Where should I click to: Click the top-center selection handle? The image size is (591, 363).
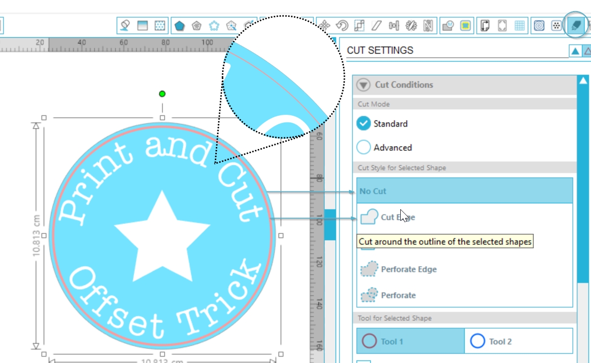pyautogui.click(x=162, y=118)
